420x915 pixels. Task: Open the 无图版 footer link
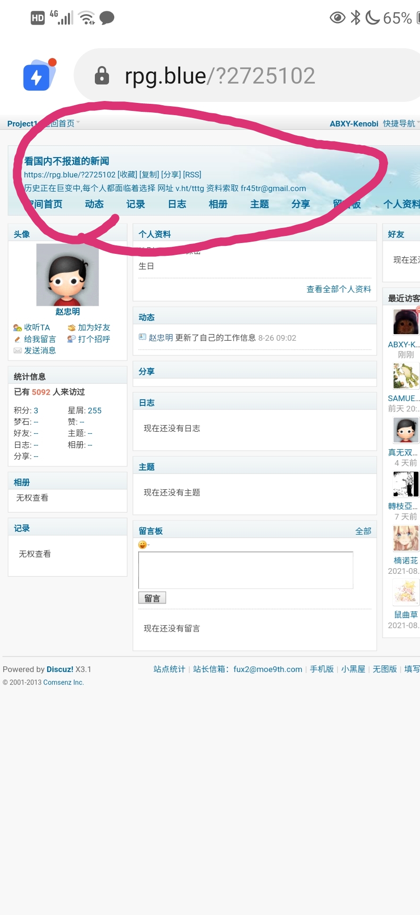385,669
